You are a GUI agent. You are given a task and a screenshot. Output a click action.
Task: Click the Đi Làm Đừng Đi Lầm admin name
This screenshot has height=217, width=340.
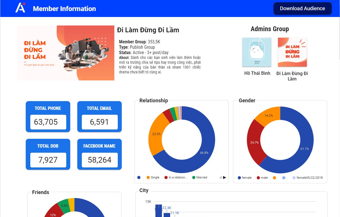coord(292,76)
